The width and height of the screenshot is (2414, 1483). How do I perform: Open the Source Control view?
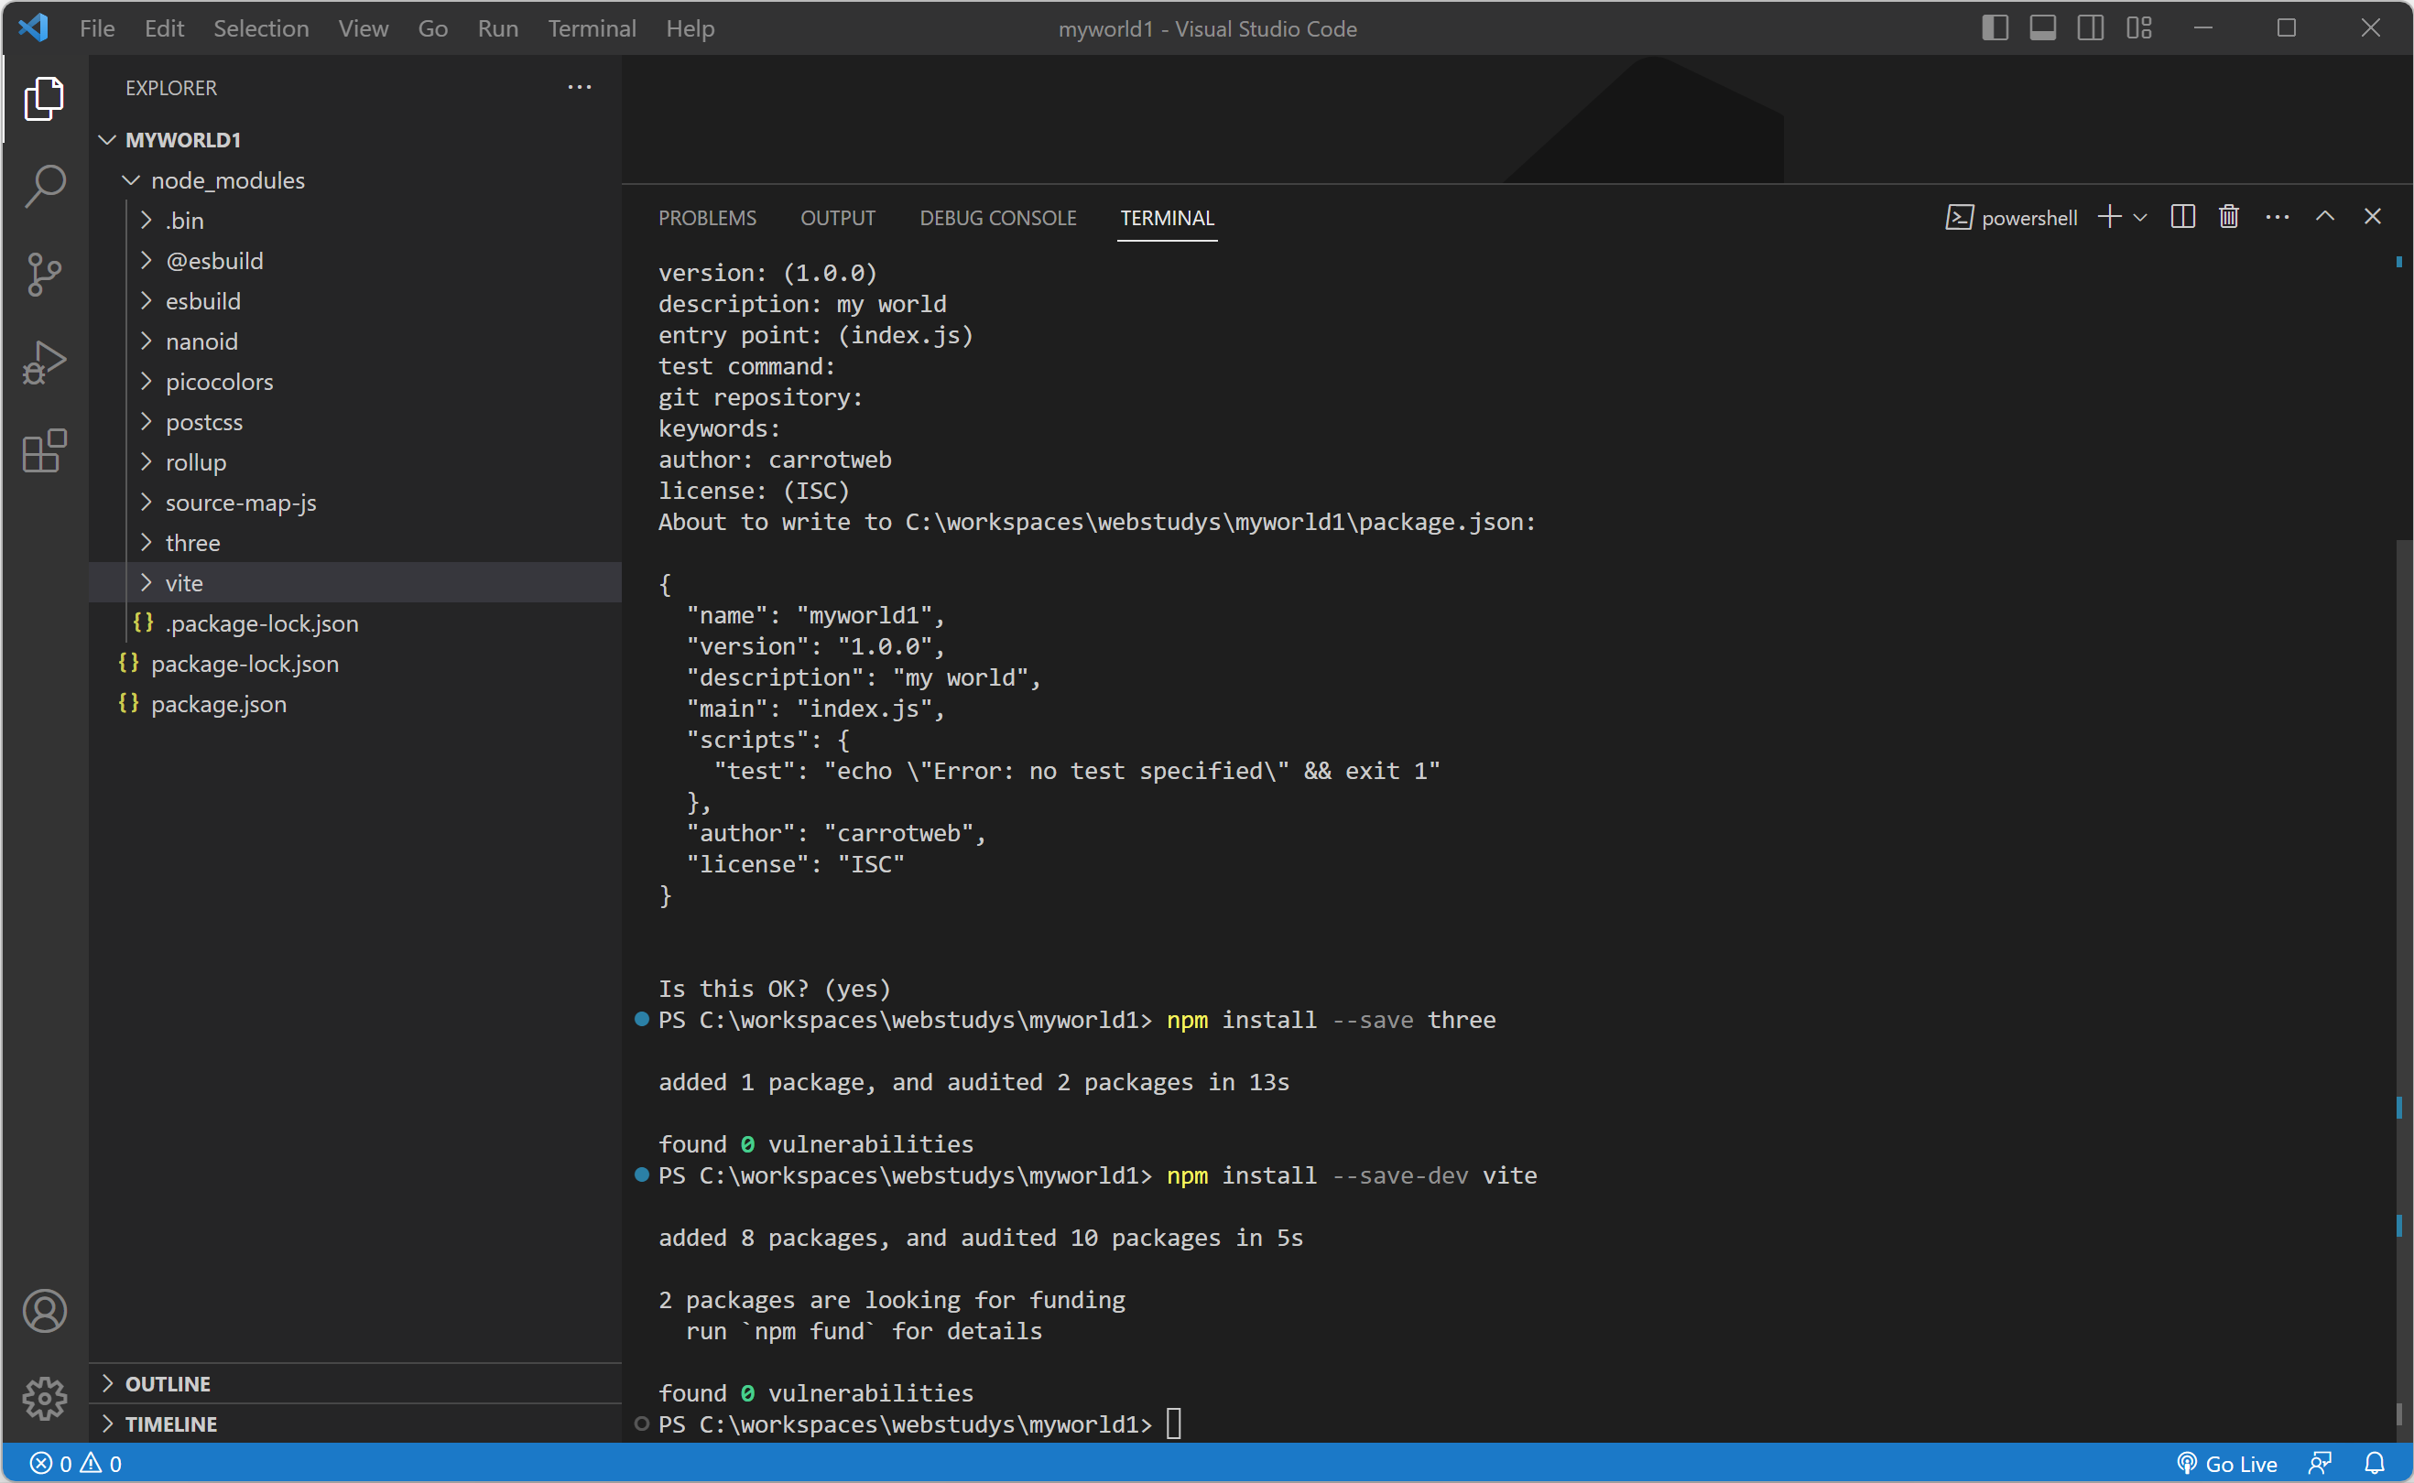[44, 274]
